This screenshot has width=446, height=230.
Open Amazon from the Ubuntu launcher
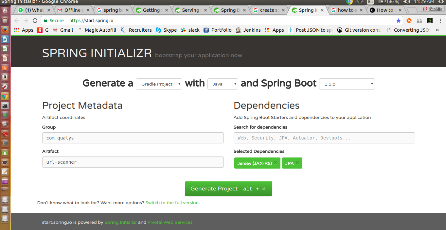[x=5, y=77]
